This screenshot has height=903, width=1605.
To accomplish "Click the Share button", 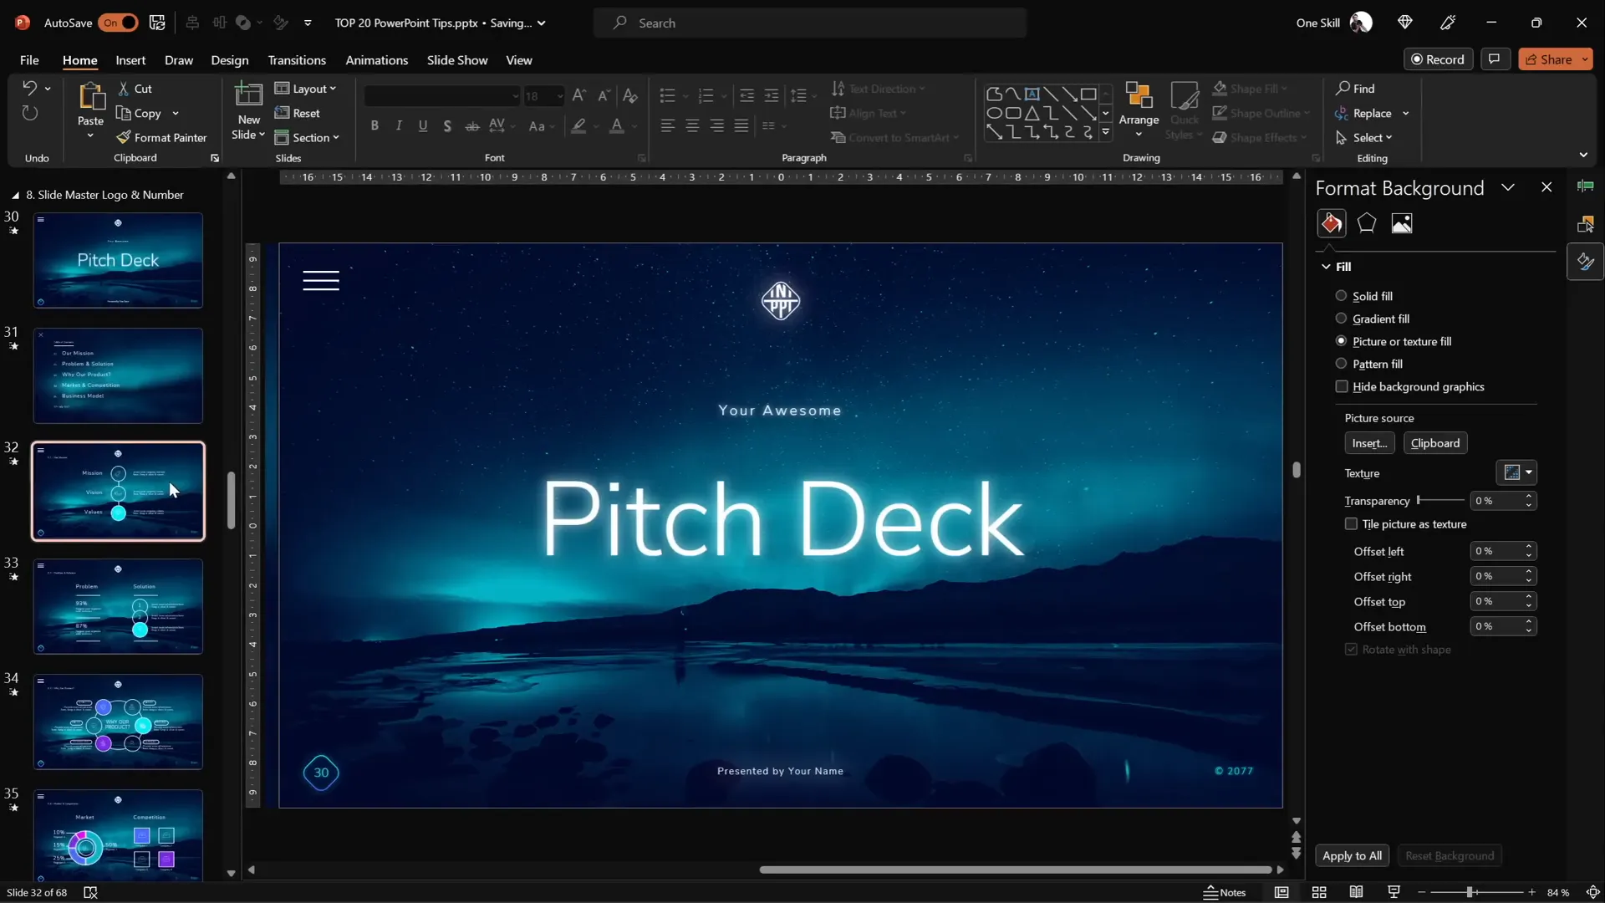I will pos(1555,59).
